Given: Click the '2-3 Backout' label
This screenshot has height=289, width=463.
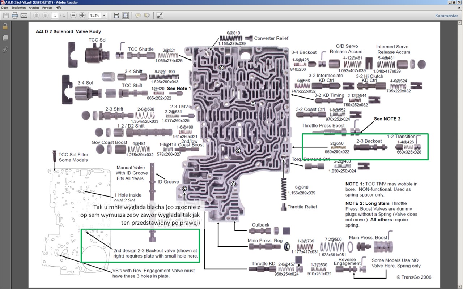Looking at the screenshot, I should [x=369, y=141].
